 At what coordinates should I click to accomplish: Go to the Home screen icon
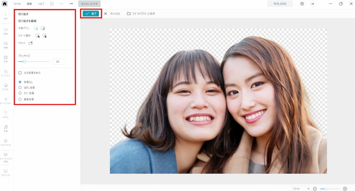(5, 4)
